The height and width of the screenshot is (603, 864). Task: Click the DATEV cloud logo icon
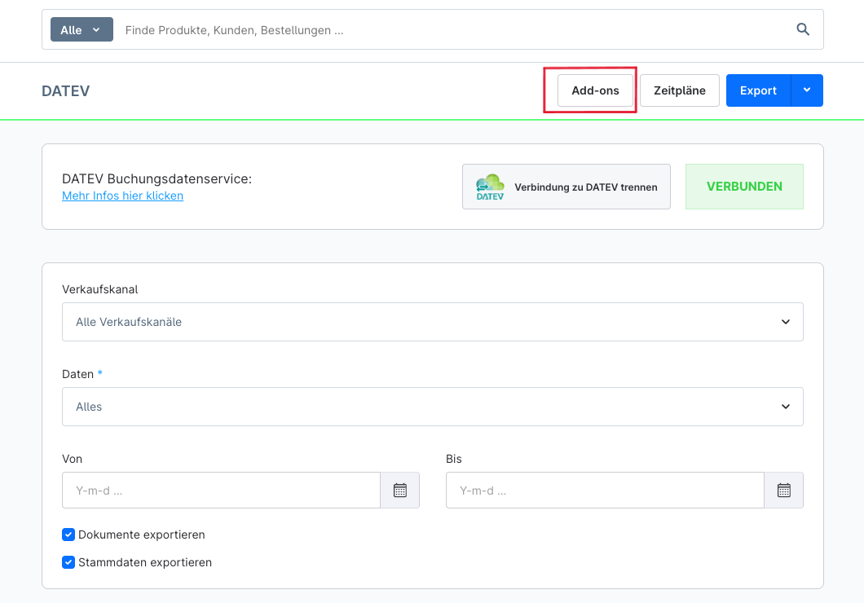click(490, 187)
